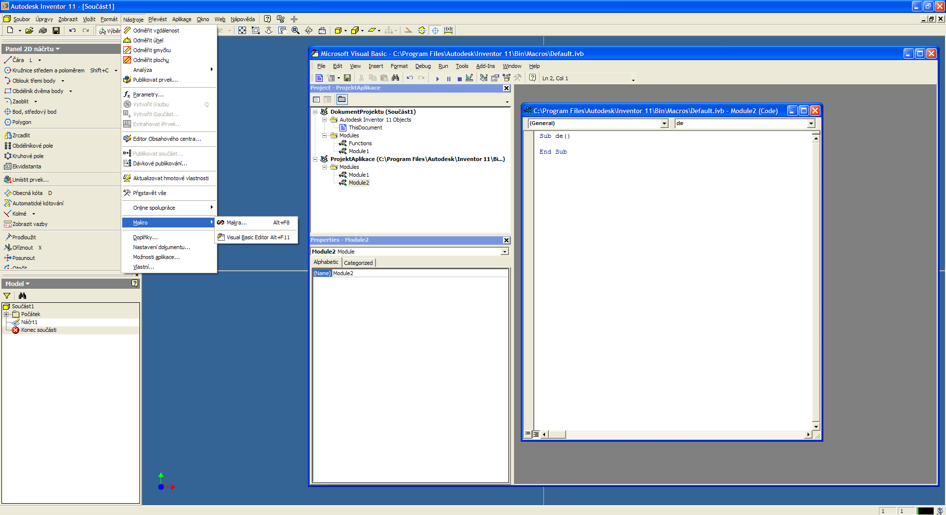This screenshot has width=946, height=515.
Task: Click the Zoom Window icon in Inventor
Action: coord(255,31)
